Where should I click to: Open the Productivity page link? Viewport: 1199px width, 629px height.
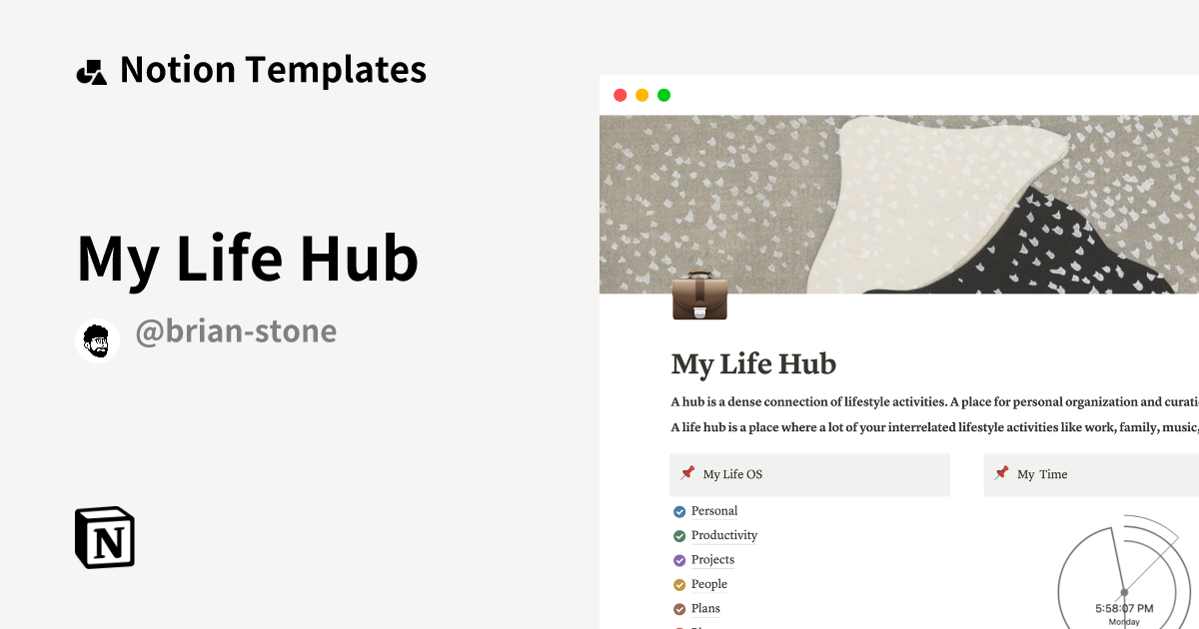click(723, 535)
